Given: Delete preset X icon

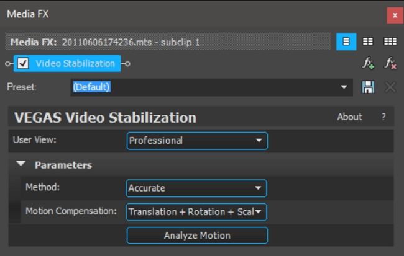Looking at the screenshot, I should [390, 87].
